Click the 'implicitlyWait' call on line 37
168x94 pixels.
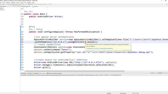[75, 65]
